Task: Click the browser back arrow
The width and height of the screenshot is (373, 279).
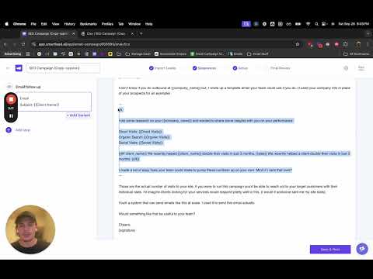Action: [x=5, y=44]
